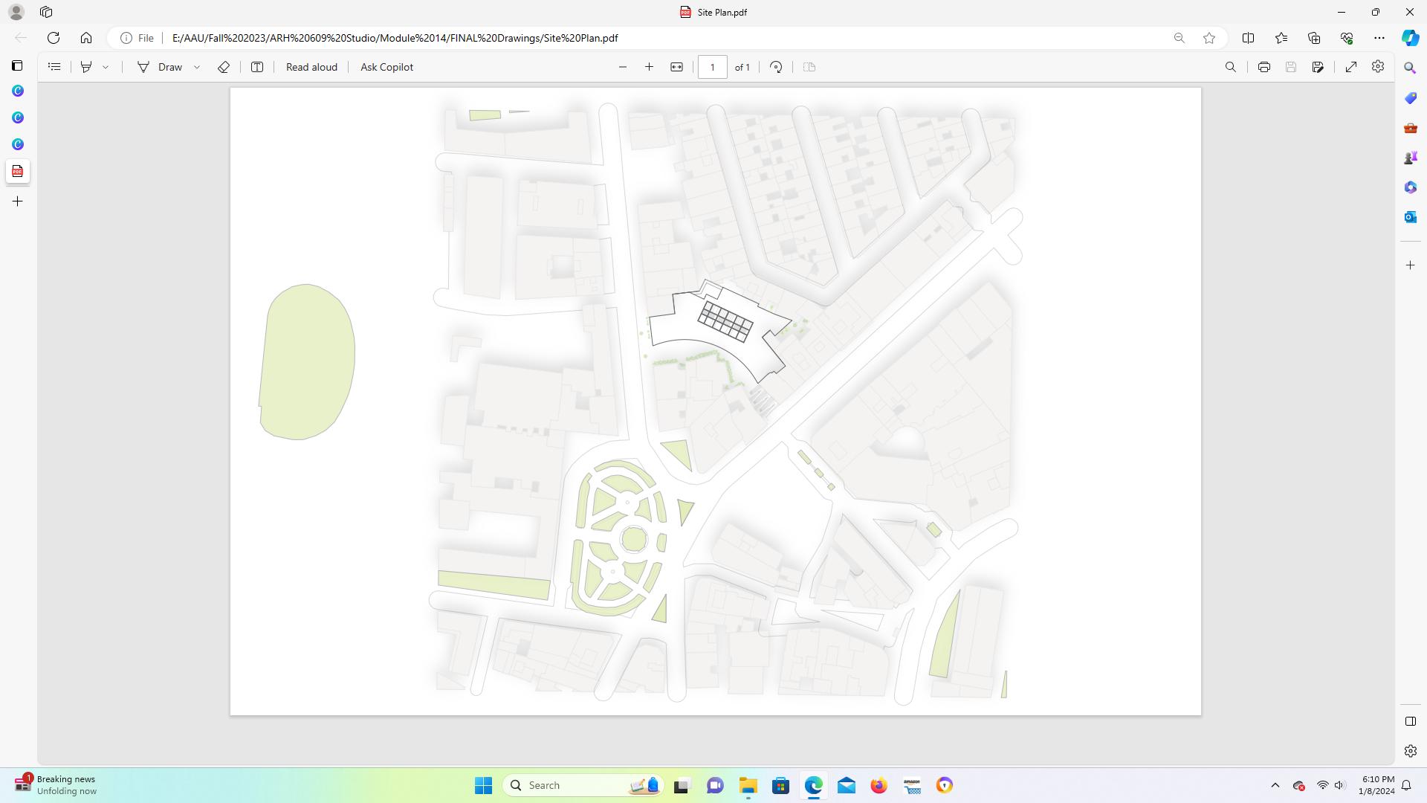Click Read aloud button
This screenshot has height=803, width=1427.
point(311,67)
